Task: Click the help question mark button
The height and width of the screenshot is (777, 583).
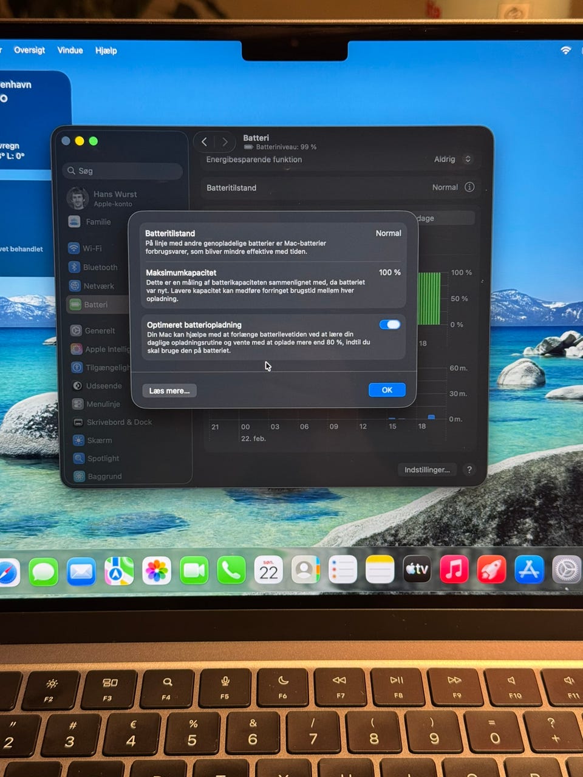Action: coord(469,470)
